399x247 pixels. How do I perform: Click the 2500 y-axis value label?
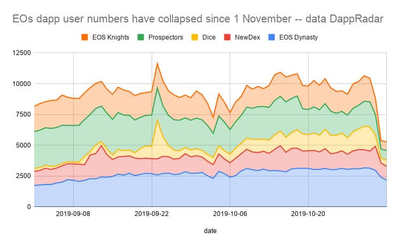(x=24, y=176)
